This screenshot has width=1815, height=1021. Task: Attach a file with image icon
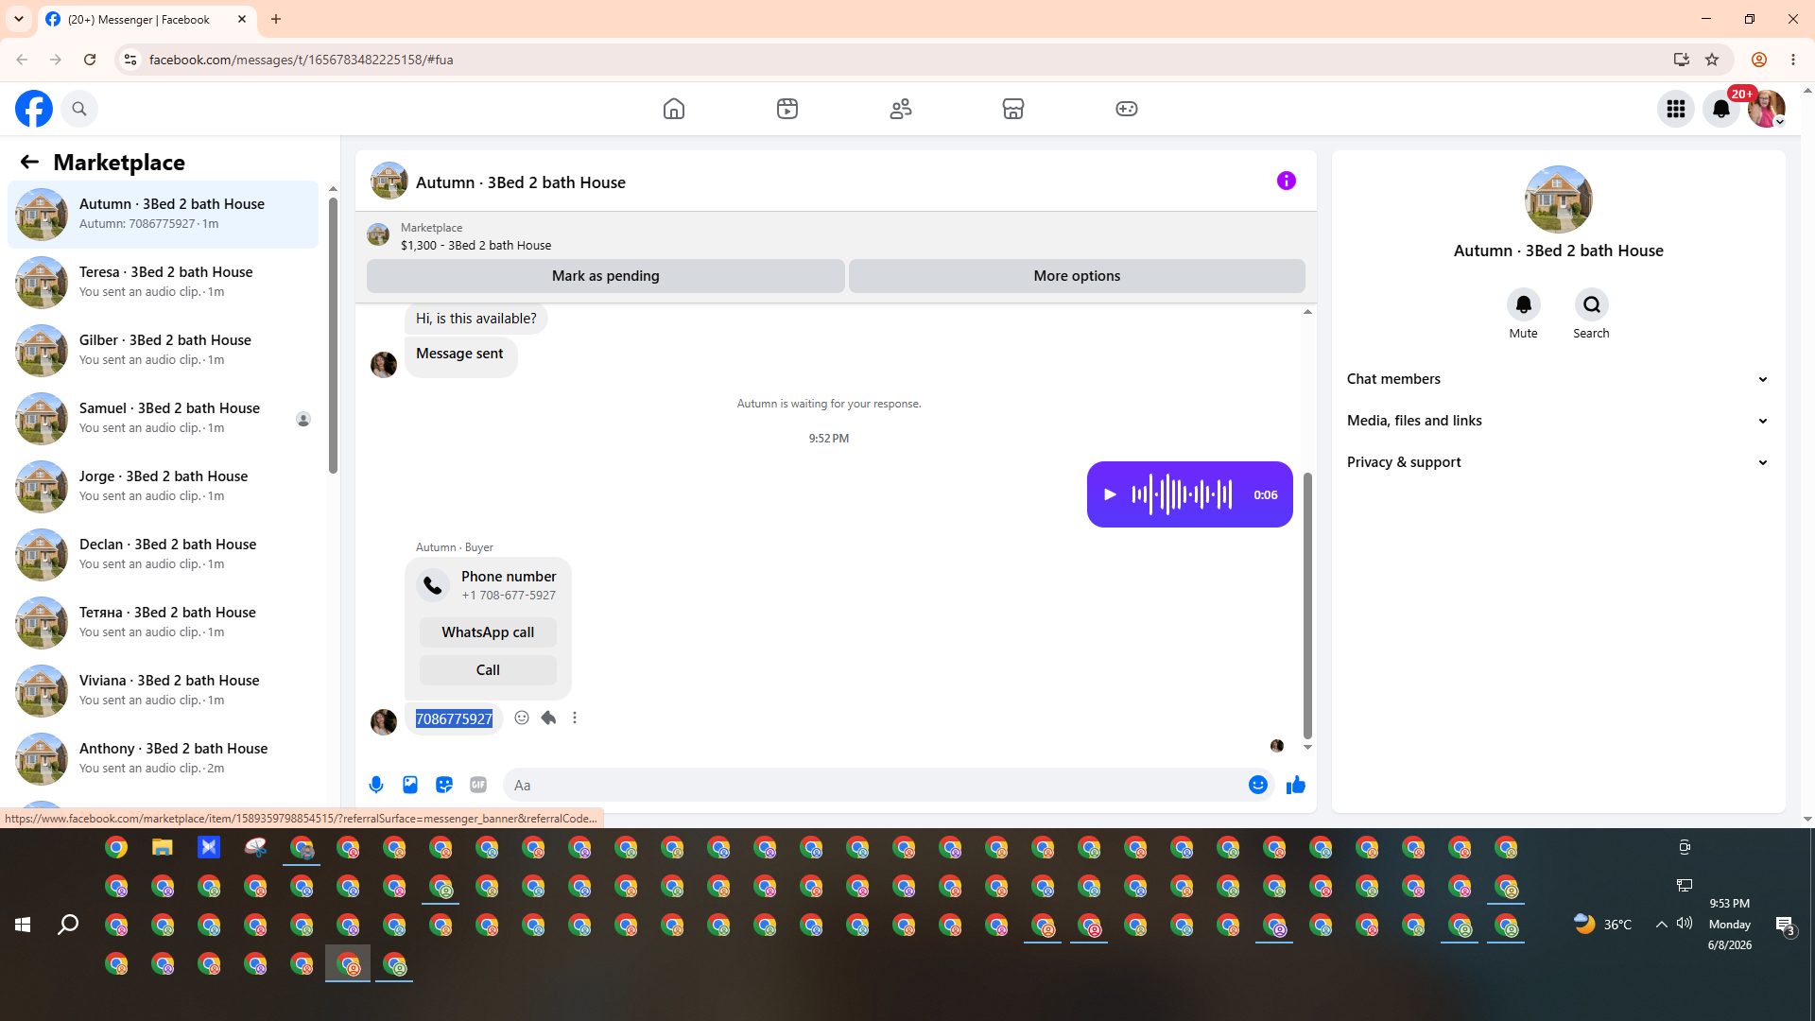pyautogui.click(x=410, y=785)
